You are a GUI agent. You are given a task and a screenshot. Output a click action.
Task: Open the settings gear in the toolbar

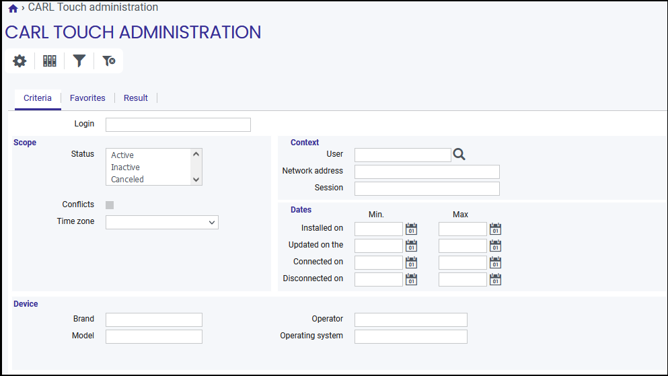[20, 61]
